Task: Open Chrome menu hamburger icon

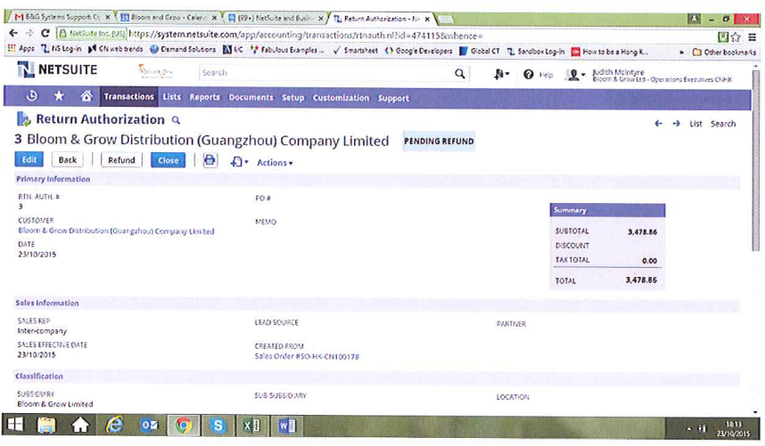Action: [x=753, y=37]
